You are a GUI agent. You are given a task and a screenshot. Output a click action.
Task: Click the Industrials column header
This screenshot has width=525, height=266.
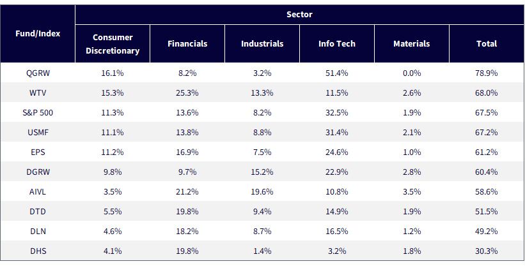click(262, 44)
